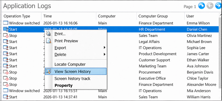
Task: Click Legal Affairs group cell
Action: [149, 42]
